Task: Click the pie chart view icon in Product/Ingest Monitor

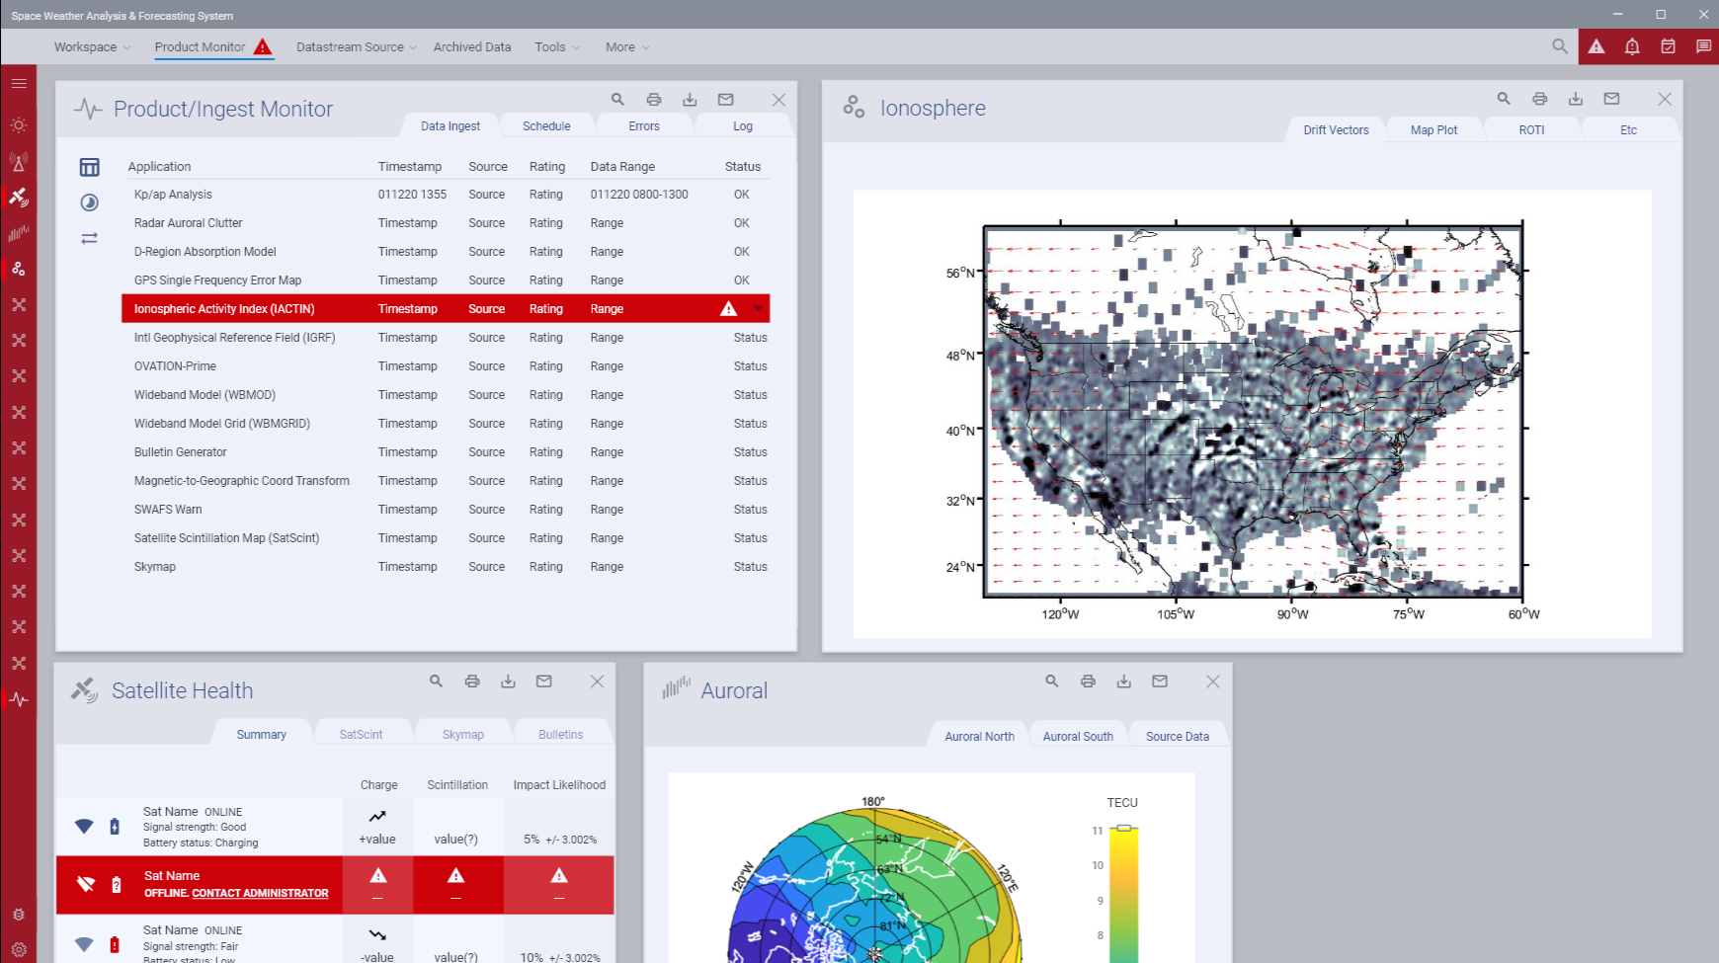Action: 90,202
